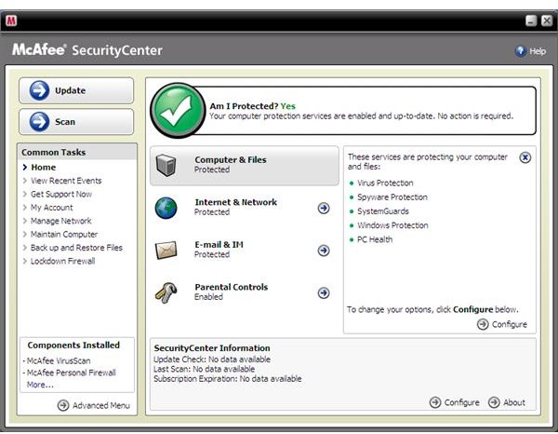Click the E-mail & IM envelope icon

pos(166,251)
